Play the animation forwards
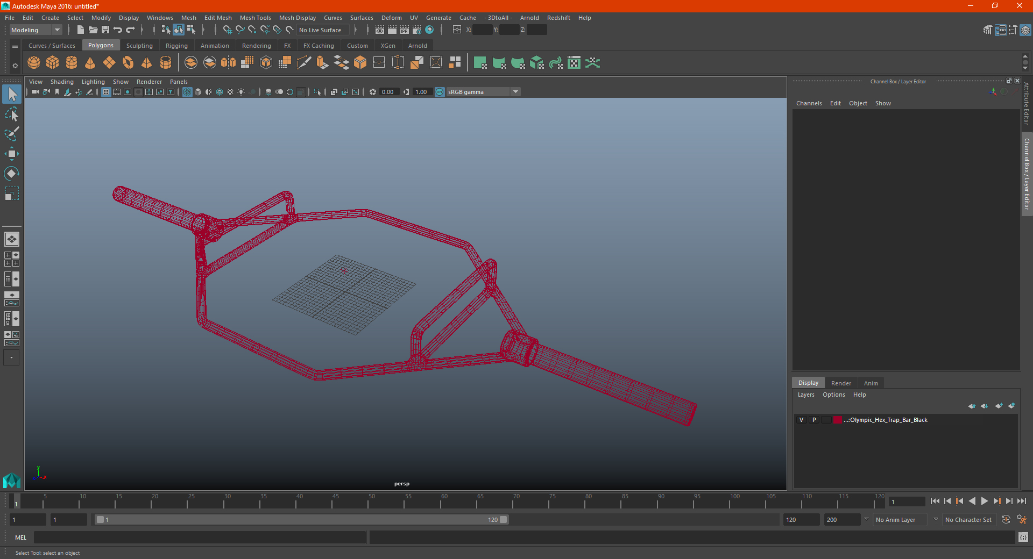The image size is (1033, 559). pyautogui.click(x=984, y=501)
